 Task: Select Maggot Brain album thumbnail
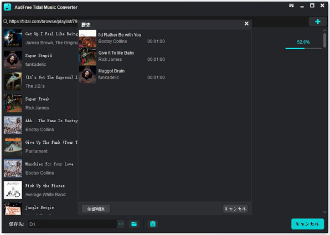[x=87, y=75]
